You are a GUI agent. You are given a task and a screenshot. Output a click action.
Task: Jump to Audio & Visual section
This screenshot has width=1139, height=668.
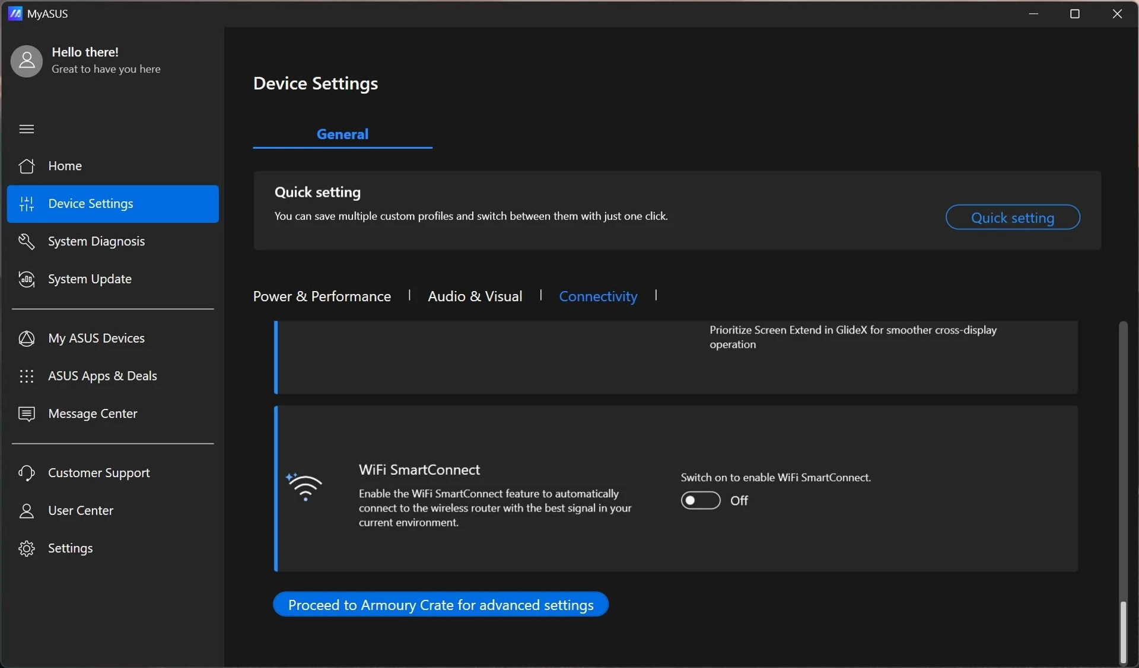point(475,296)
